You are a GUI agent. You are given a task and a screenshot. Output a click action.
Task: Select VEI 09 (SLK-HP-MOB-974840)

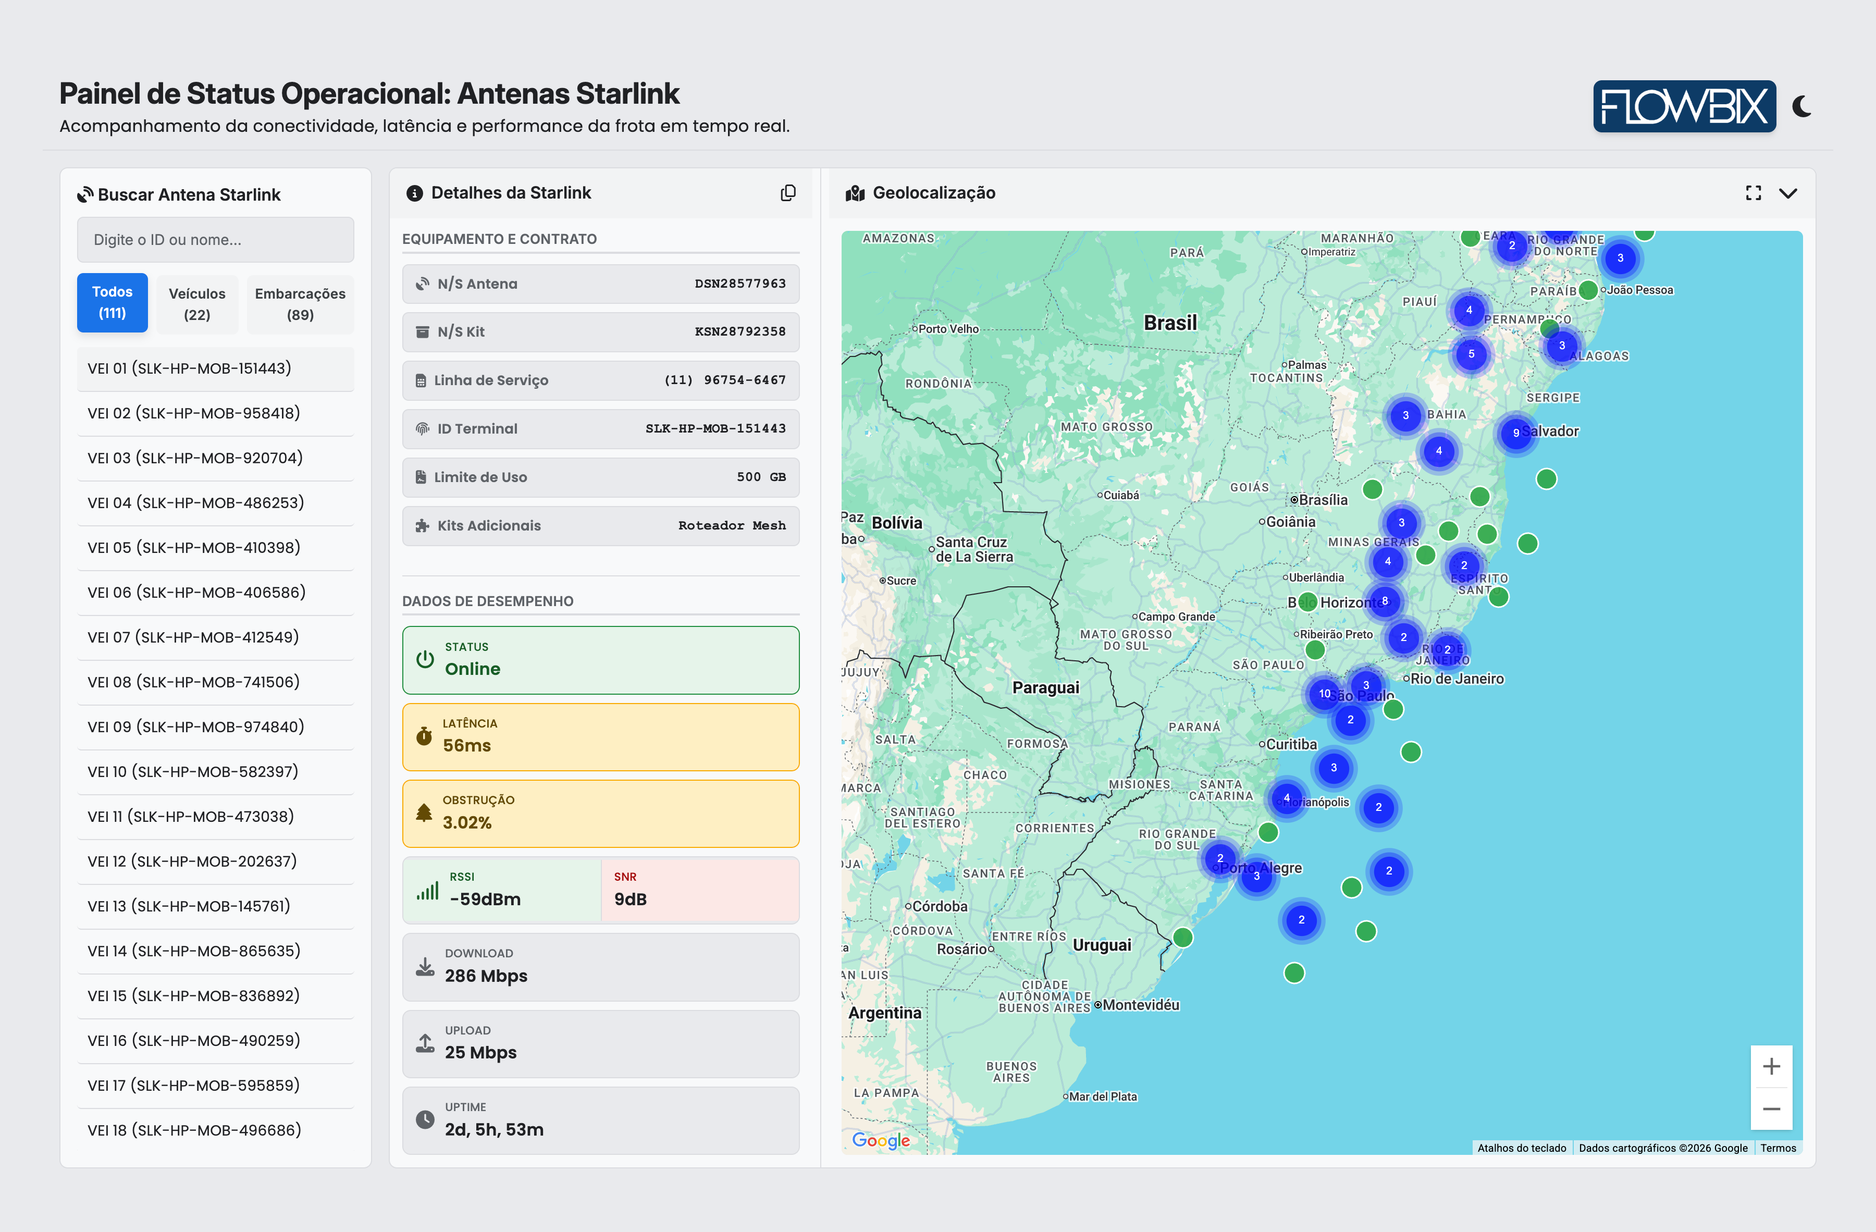point(215,728)
